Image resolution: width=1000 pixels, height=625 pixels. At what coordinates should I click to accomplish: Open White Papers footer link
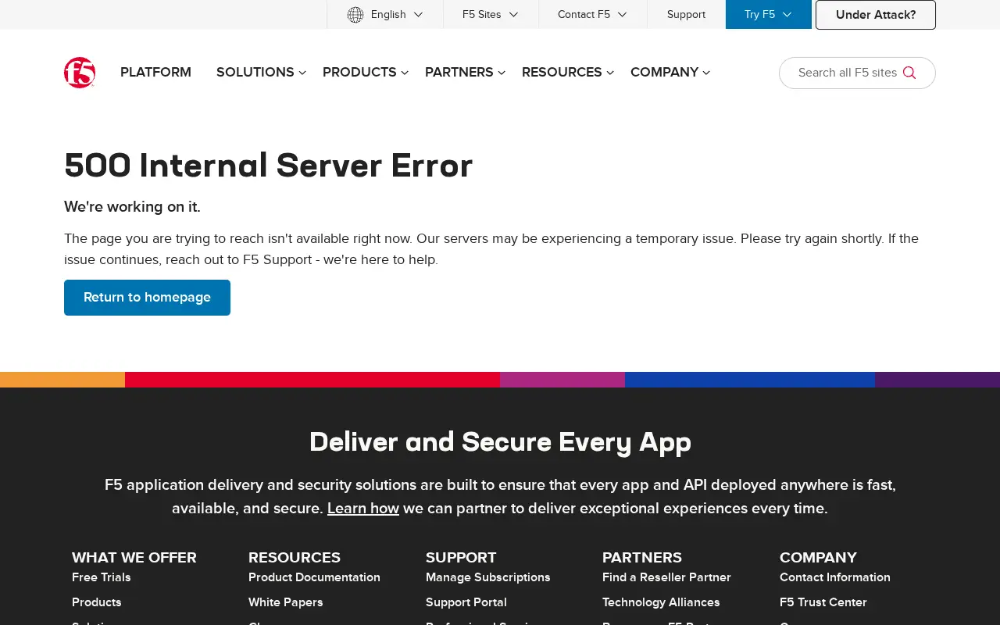point(286,602)
